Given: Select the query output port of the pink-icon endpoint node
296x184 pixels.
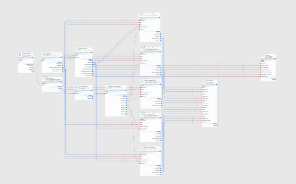Looking at the screenshot, I should (33, 70).
